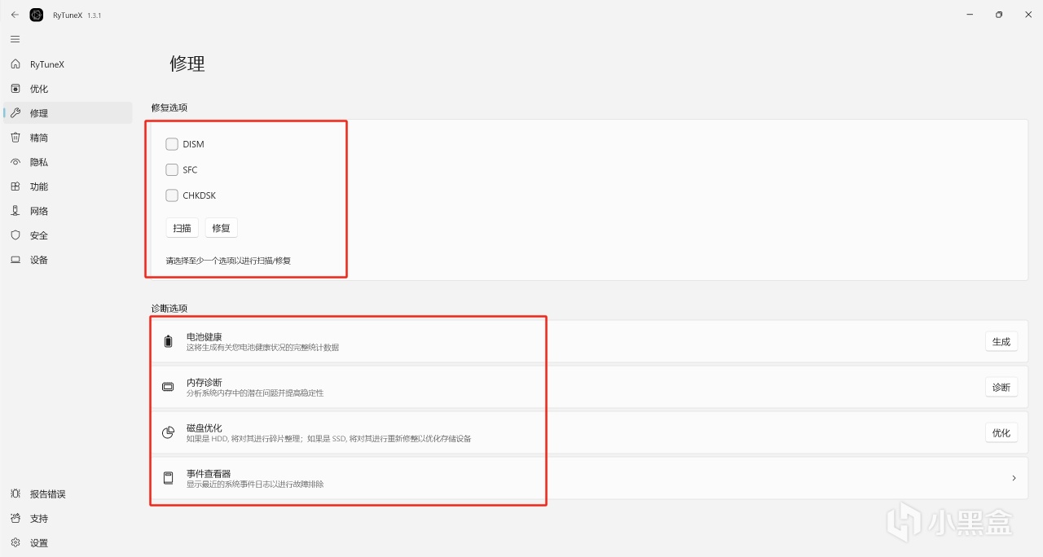Click the RyTuneX sidebar label

coord(47,64)
